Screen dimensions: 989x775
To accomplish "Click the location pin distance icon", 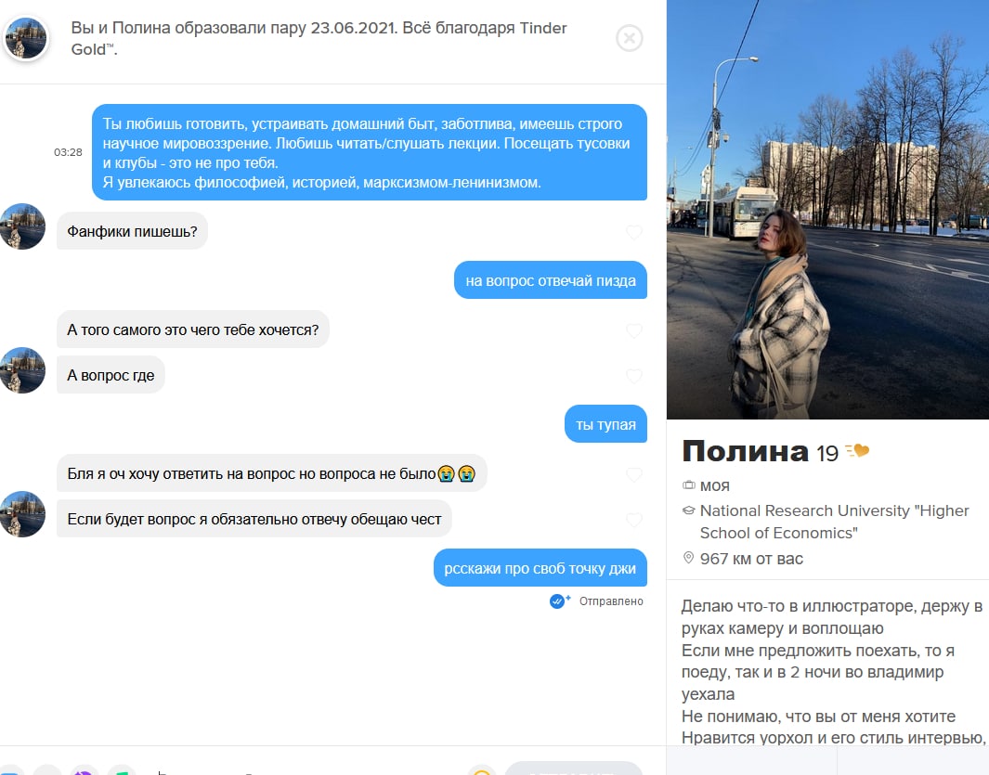I will coord(689,558).
